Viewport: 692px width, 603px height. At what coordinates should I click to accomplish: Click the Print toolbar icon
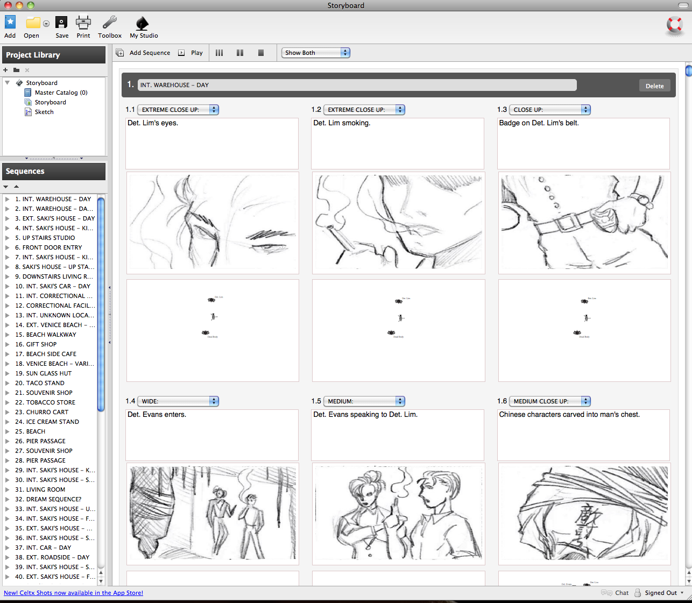[83, 22]
